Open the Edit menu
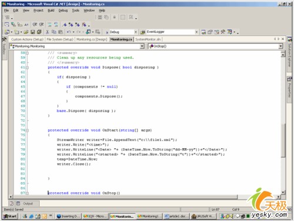This screenshot has width=294, height=221. click(16, 11)
